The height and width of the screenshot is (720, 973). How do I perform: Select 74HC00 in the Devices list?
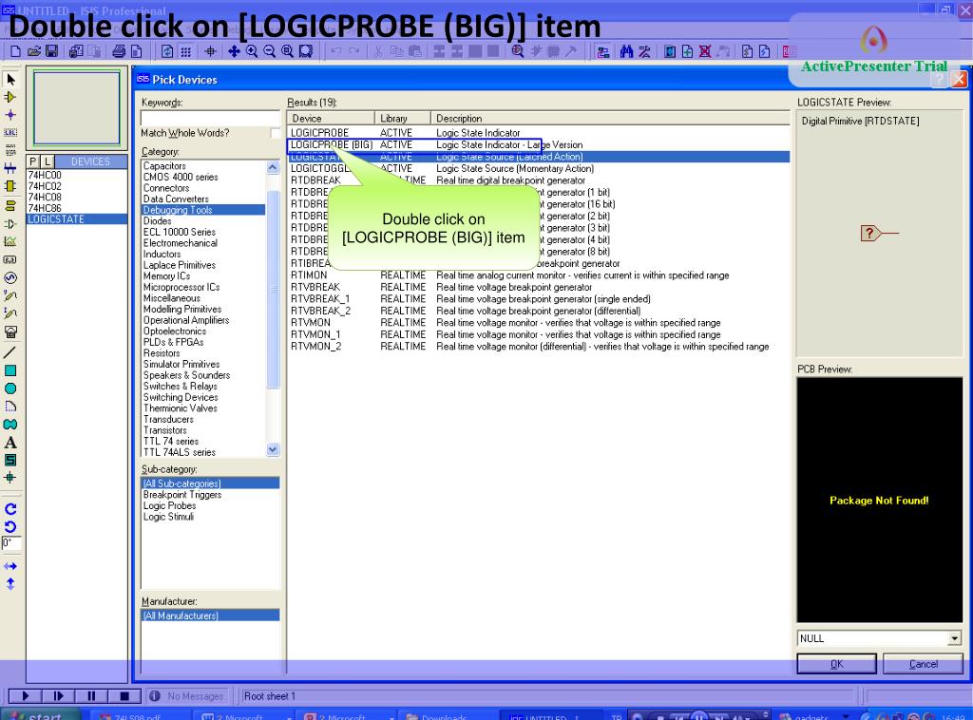[x=45, y=175]
